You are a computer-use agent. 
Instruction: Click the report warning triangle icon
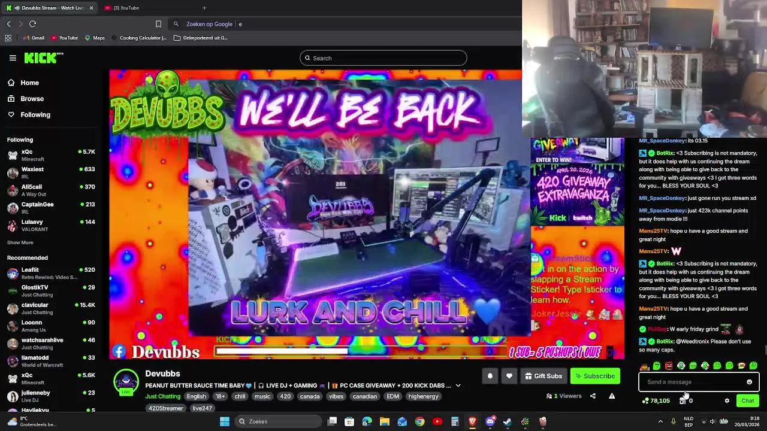(612, 396)
